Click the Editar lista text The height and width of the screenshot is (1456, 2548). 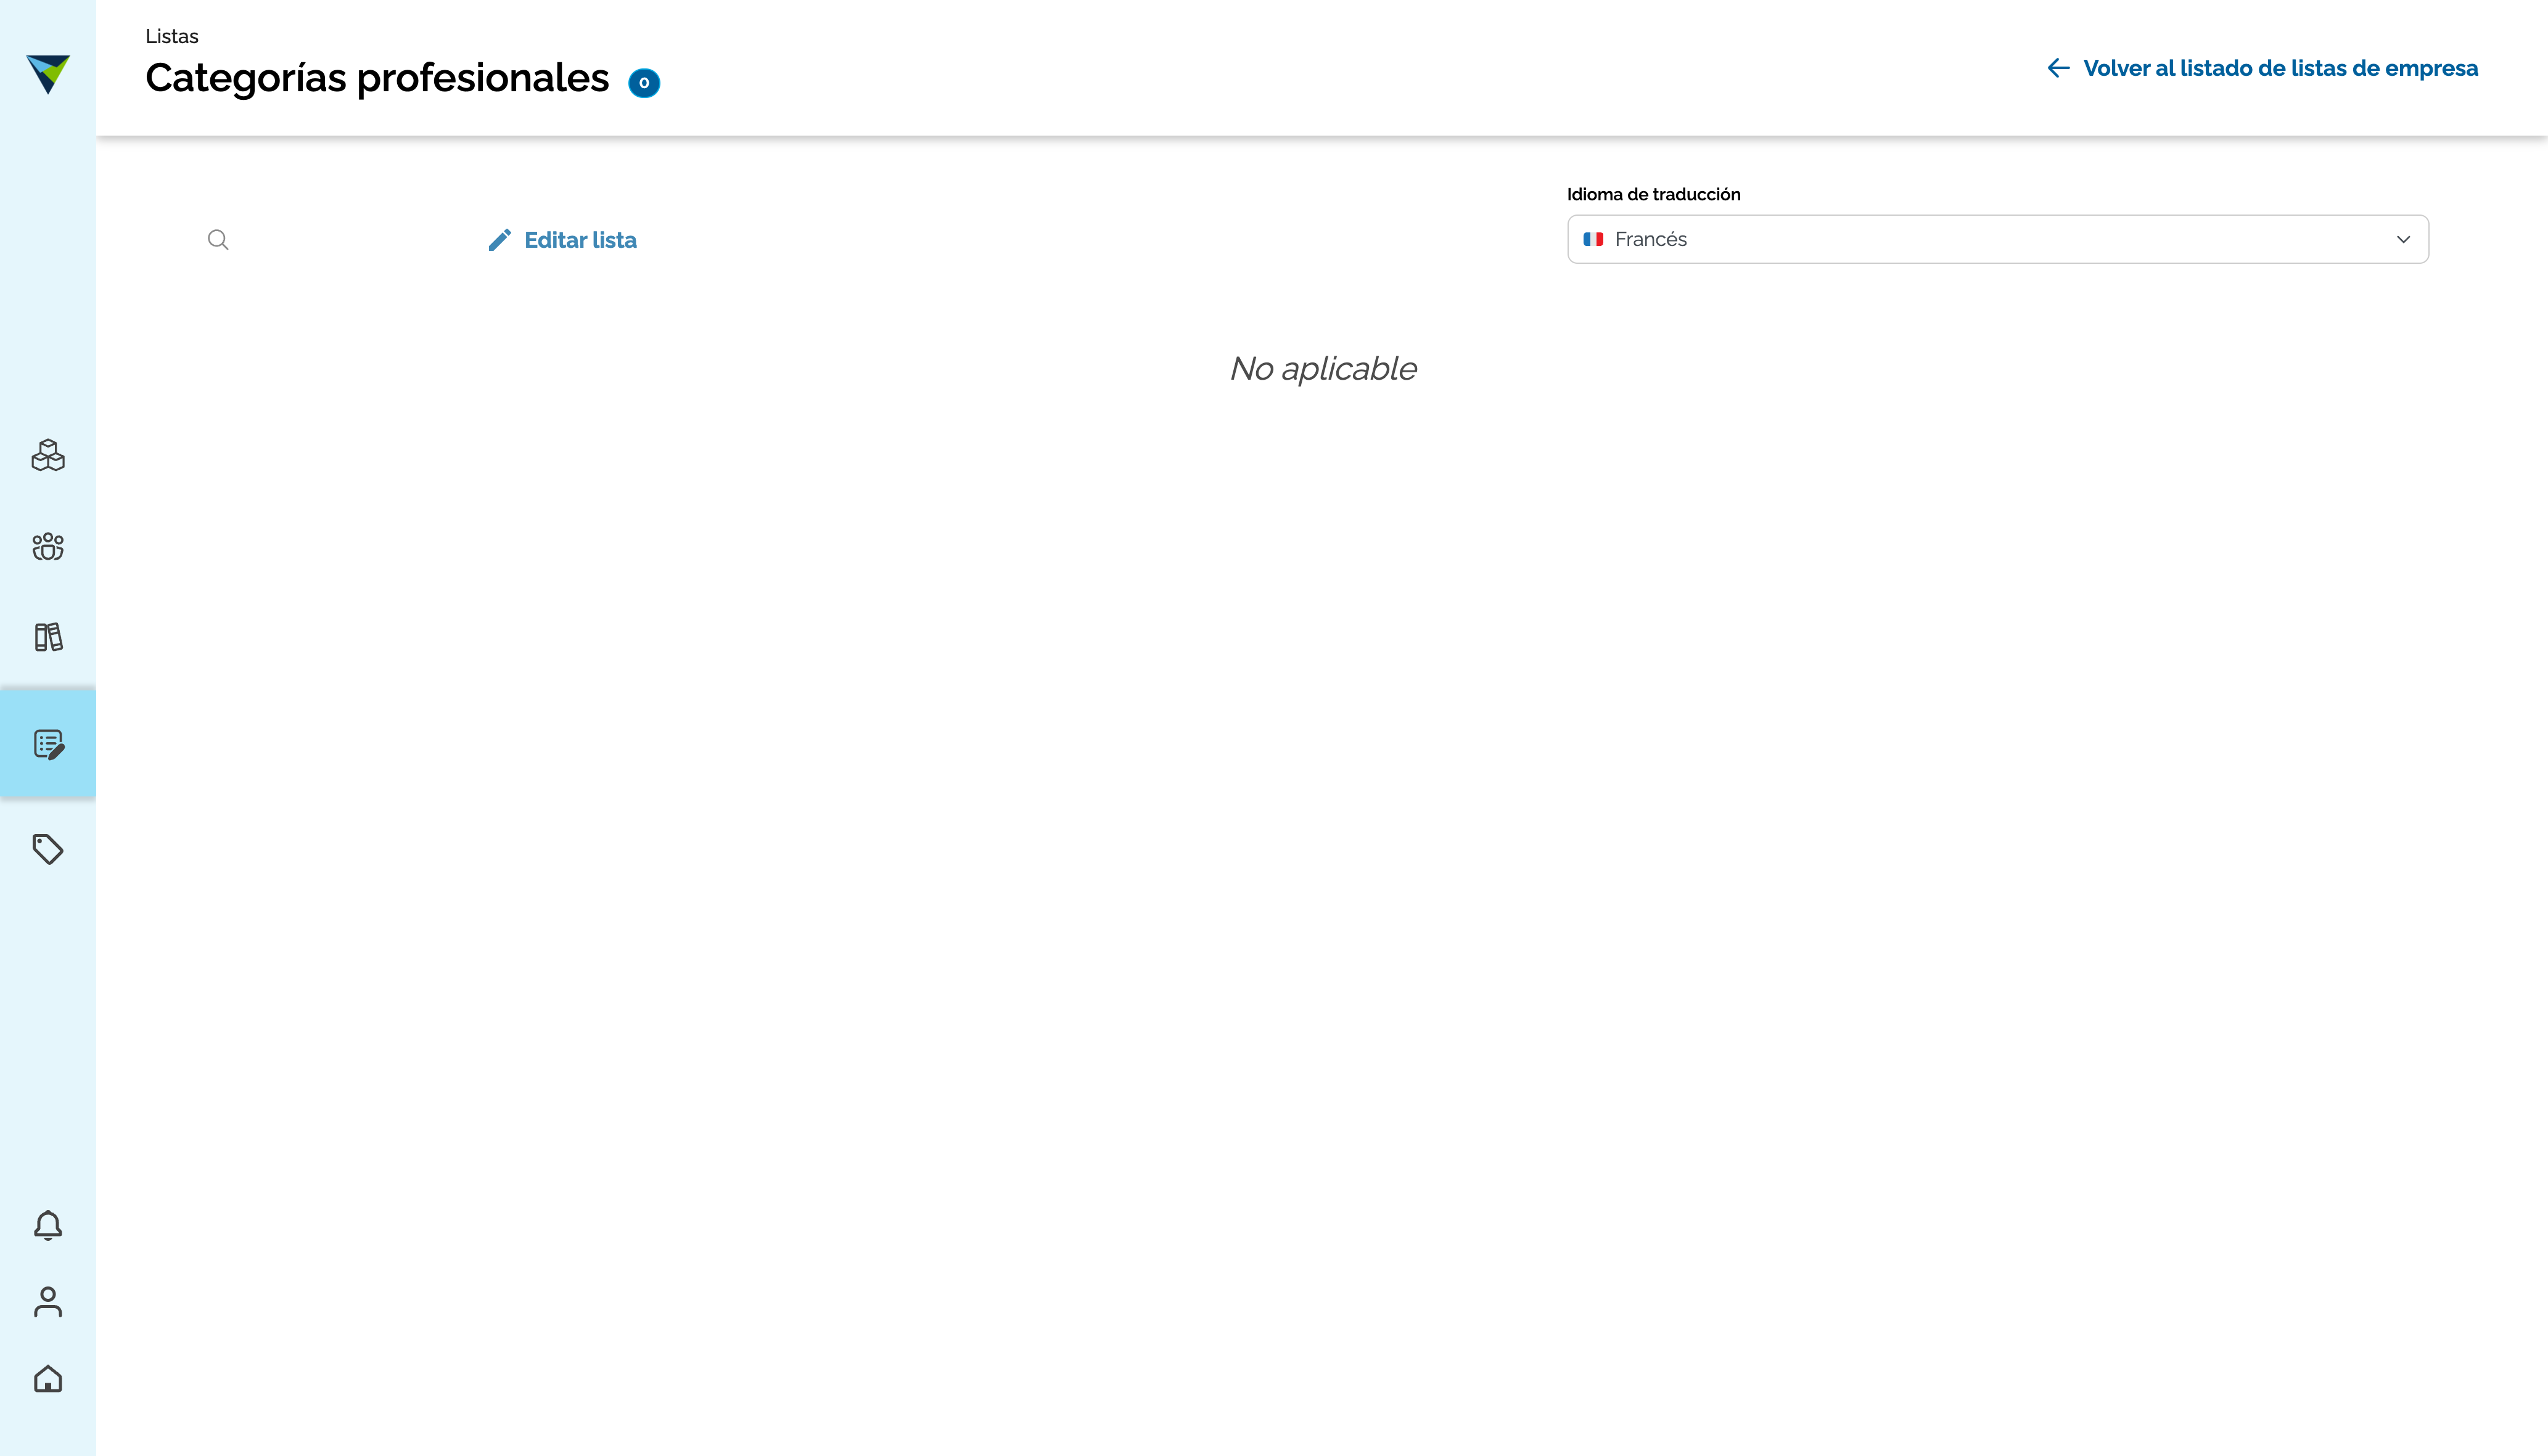580,240
